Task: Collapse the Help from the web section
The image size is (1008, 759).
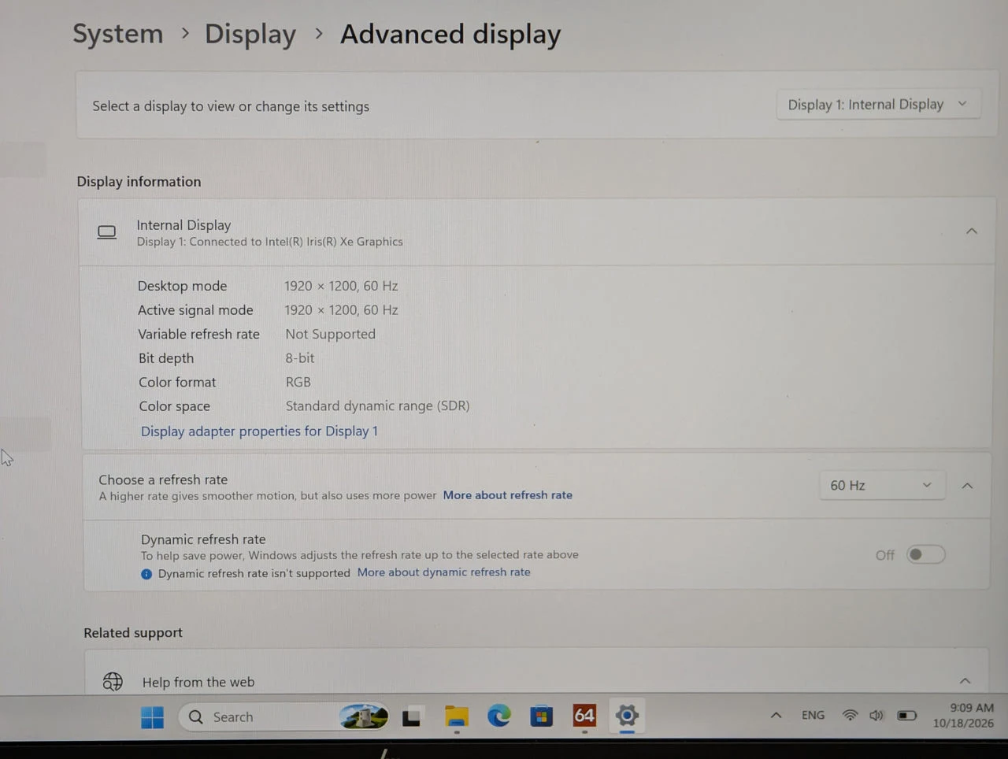Action: (x=965, y=681)
